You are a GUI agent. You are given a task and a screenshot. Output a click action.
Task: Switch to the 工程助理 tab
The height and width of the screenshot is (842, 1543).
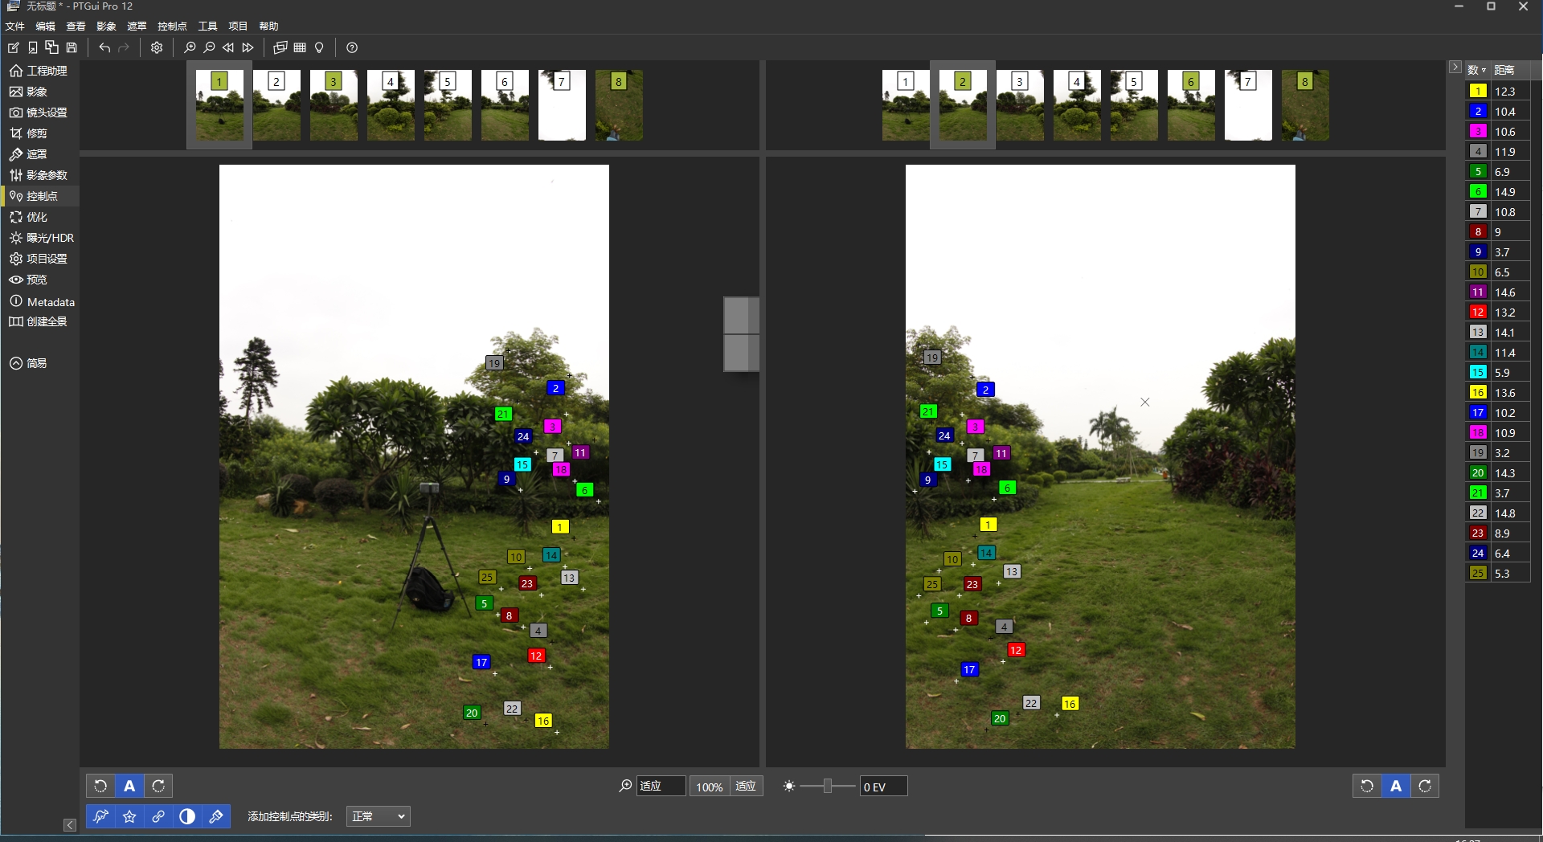tap(39, 71)
